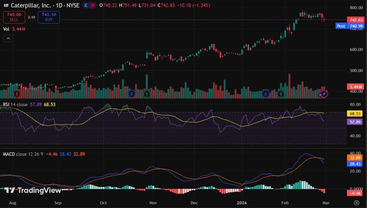Click the dividend marker in late January

point(266,94)
